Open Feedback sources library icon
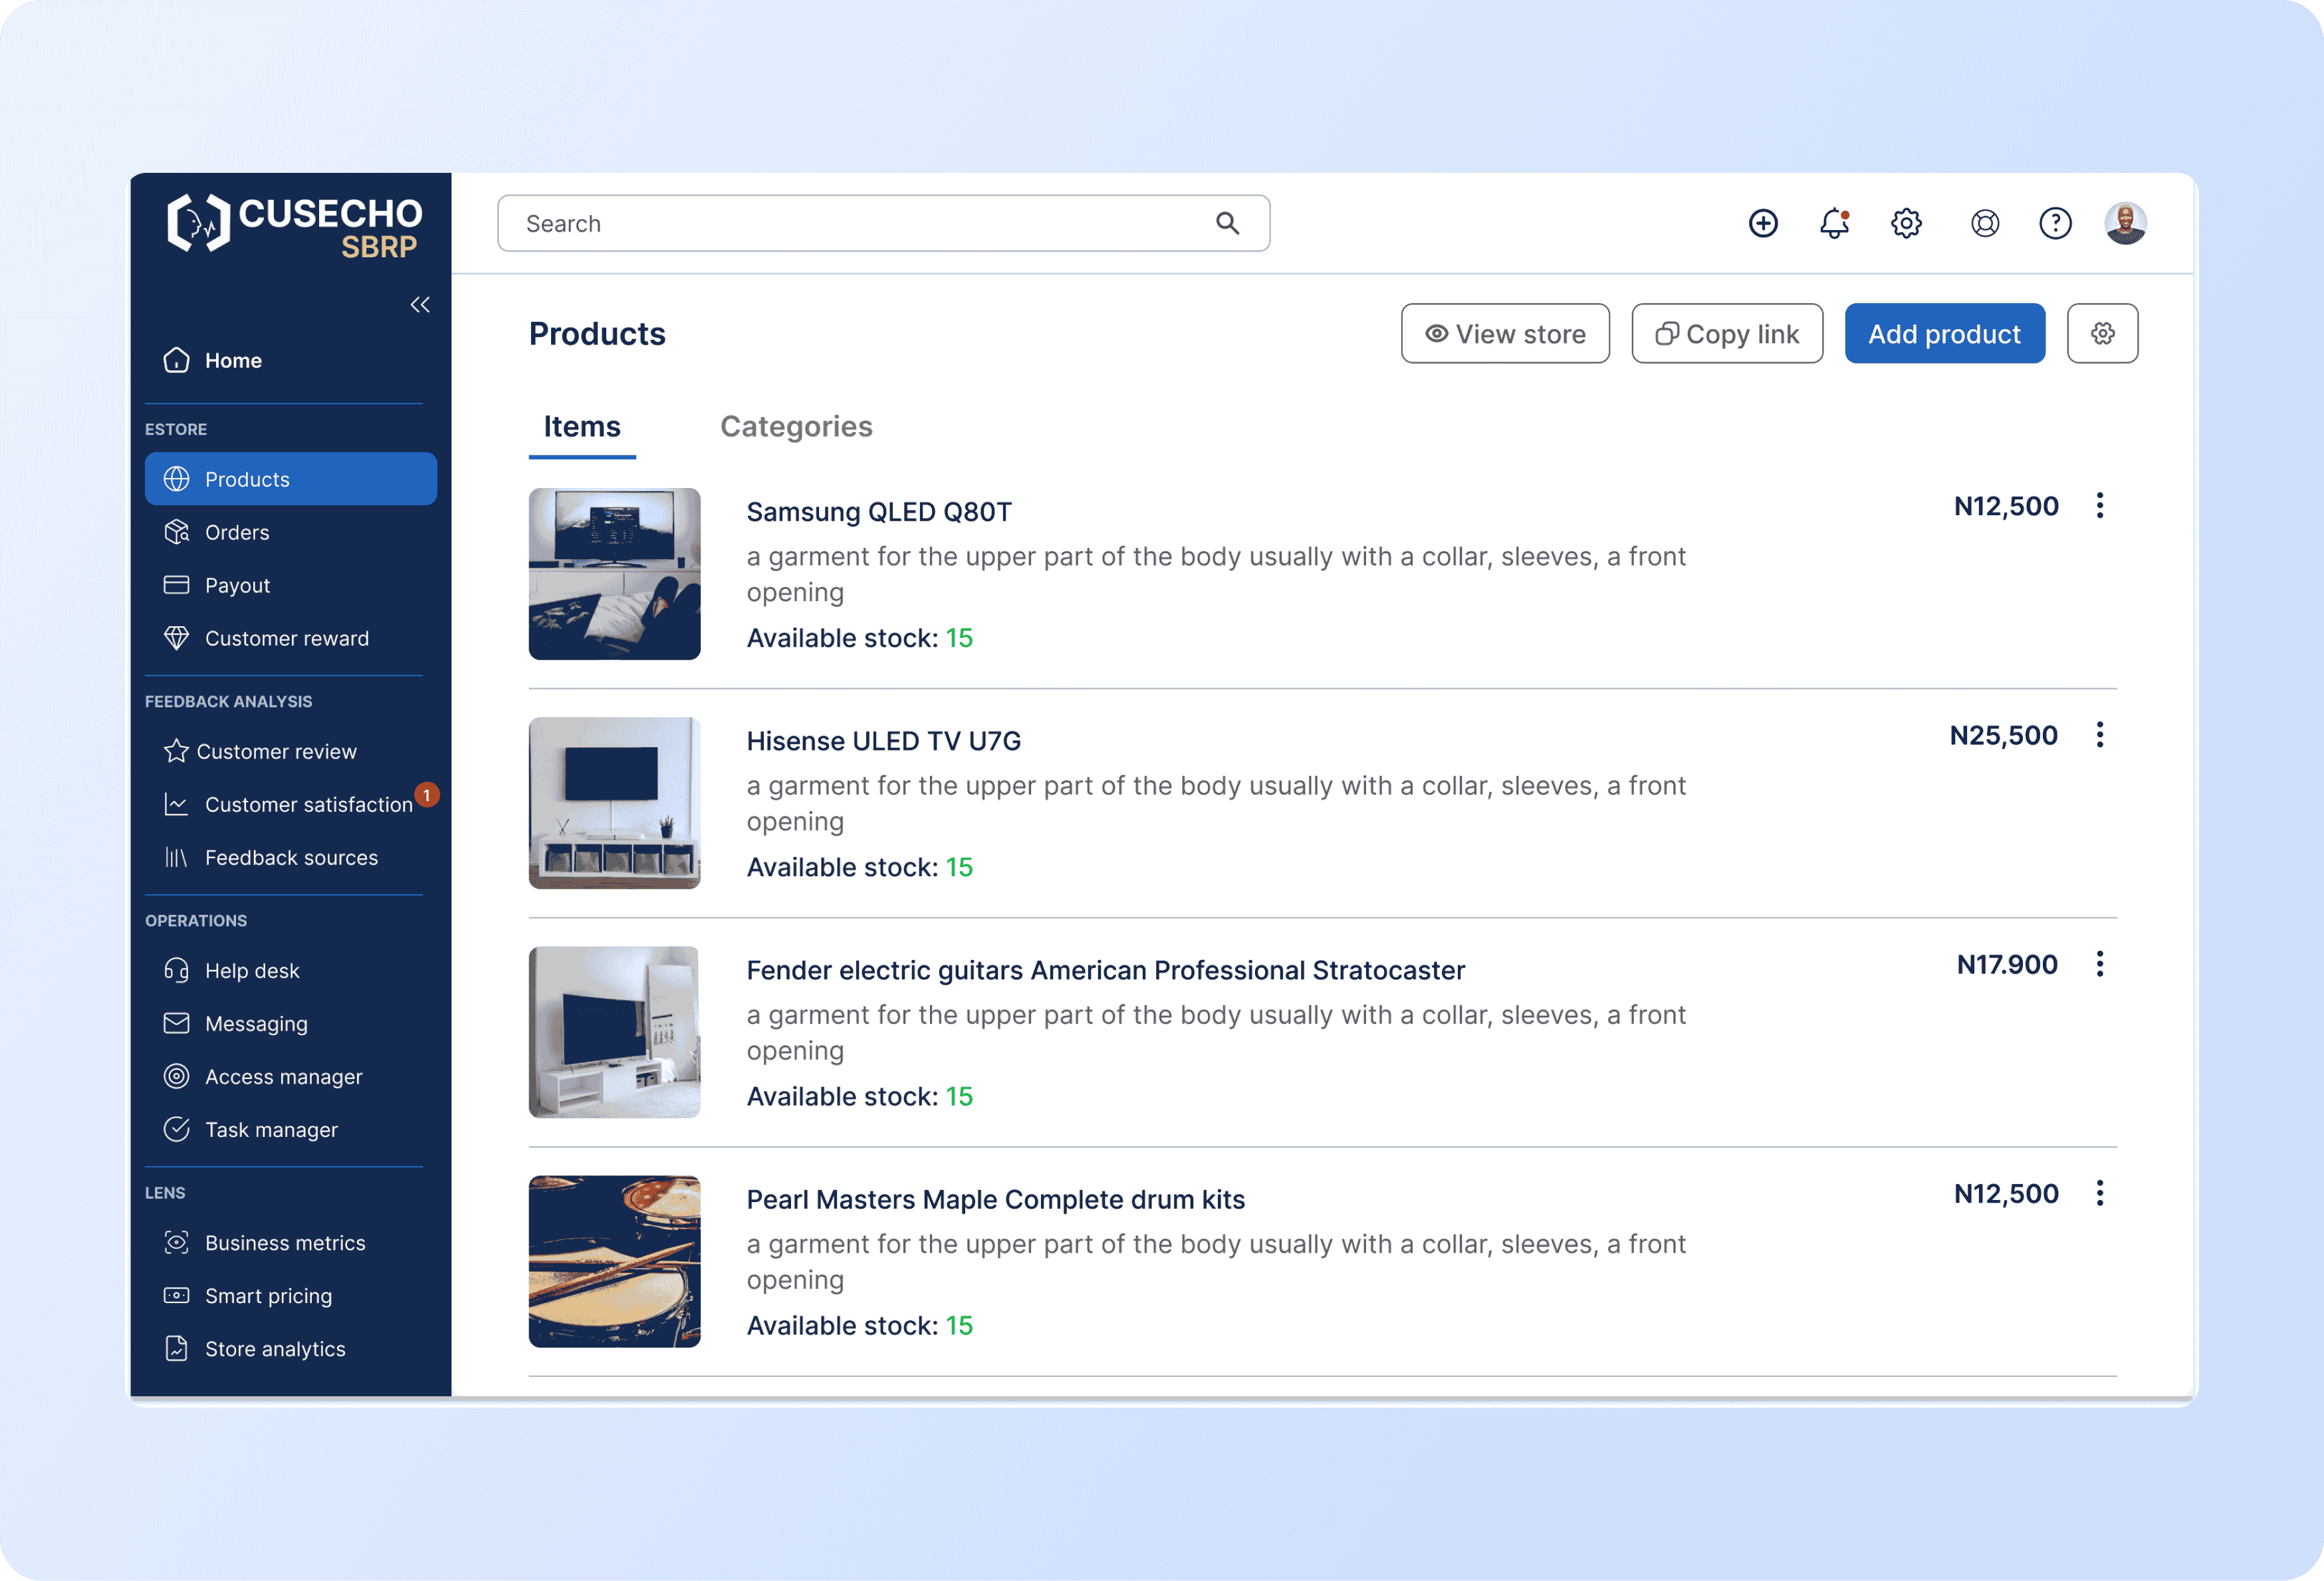Viewport: 2324px width, 1581px height. point(176,857)
